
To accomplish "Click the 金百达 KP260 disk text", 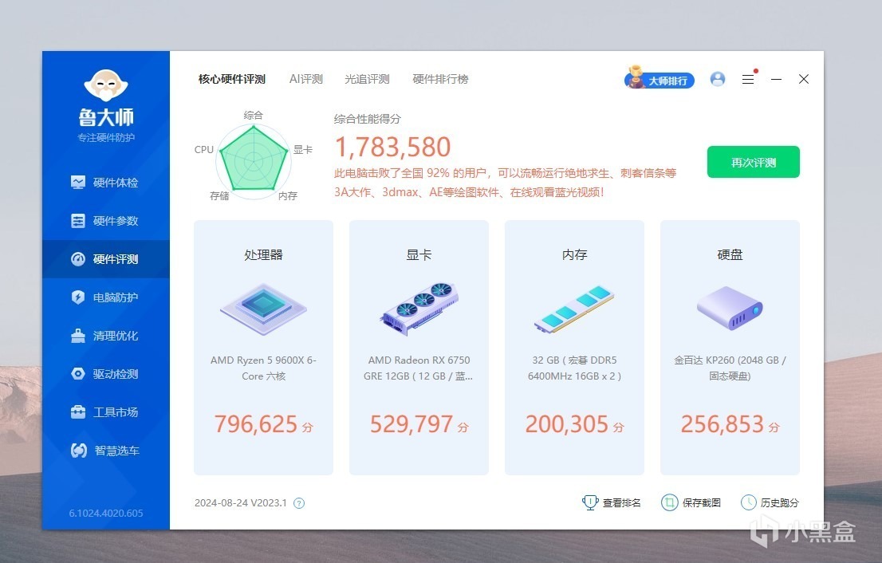I will [730, 368].
